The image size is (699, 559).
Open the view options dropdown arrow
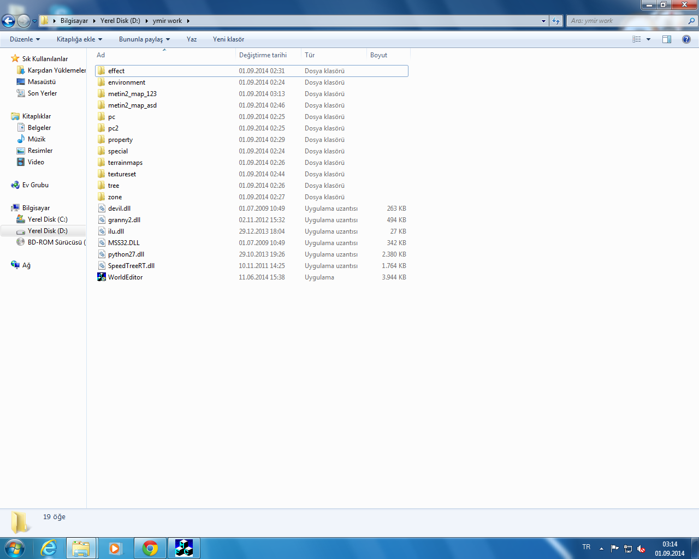[648, 39]
